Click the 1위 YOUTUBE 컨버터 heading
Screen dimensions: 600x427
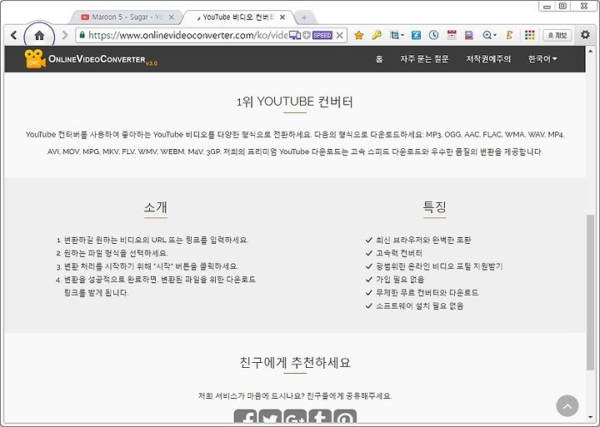pos(295,102)
